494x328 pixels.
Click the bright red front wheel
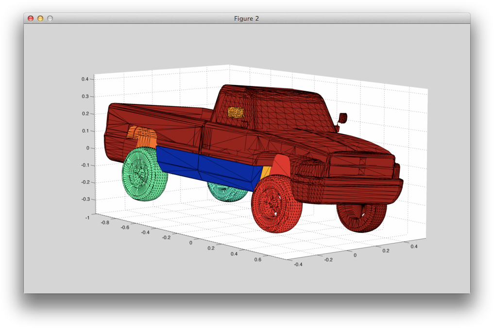[276, 205]
